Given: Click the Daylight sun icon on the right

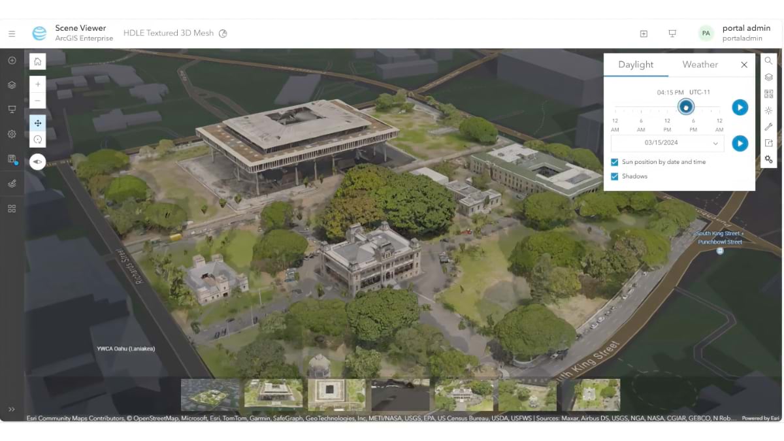Looking at the screenshot, I should (768, 110).
